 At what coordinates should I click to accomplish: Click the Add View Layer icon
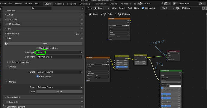click(200, 4)
